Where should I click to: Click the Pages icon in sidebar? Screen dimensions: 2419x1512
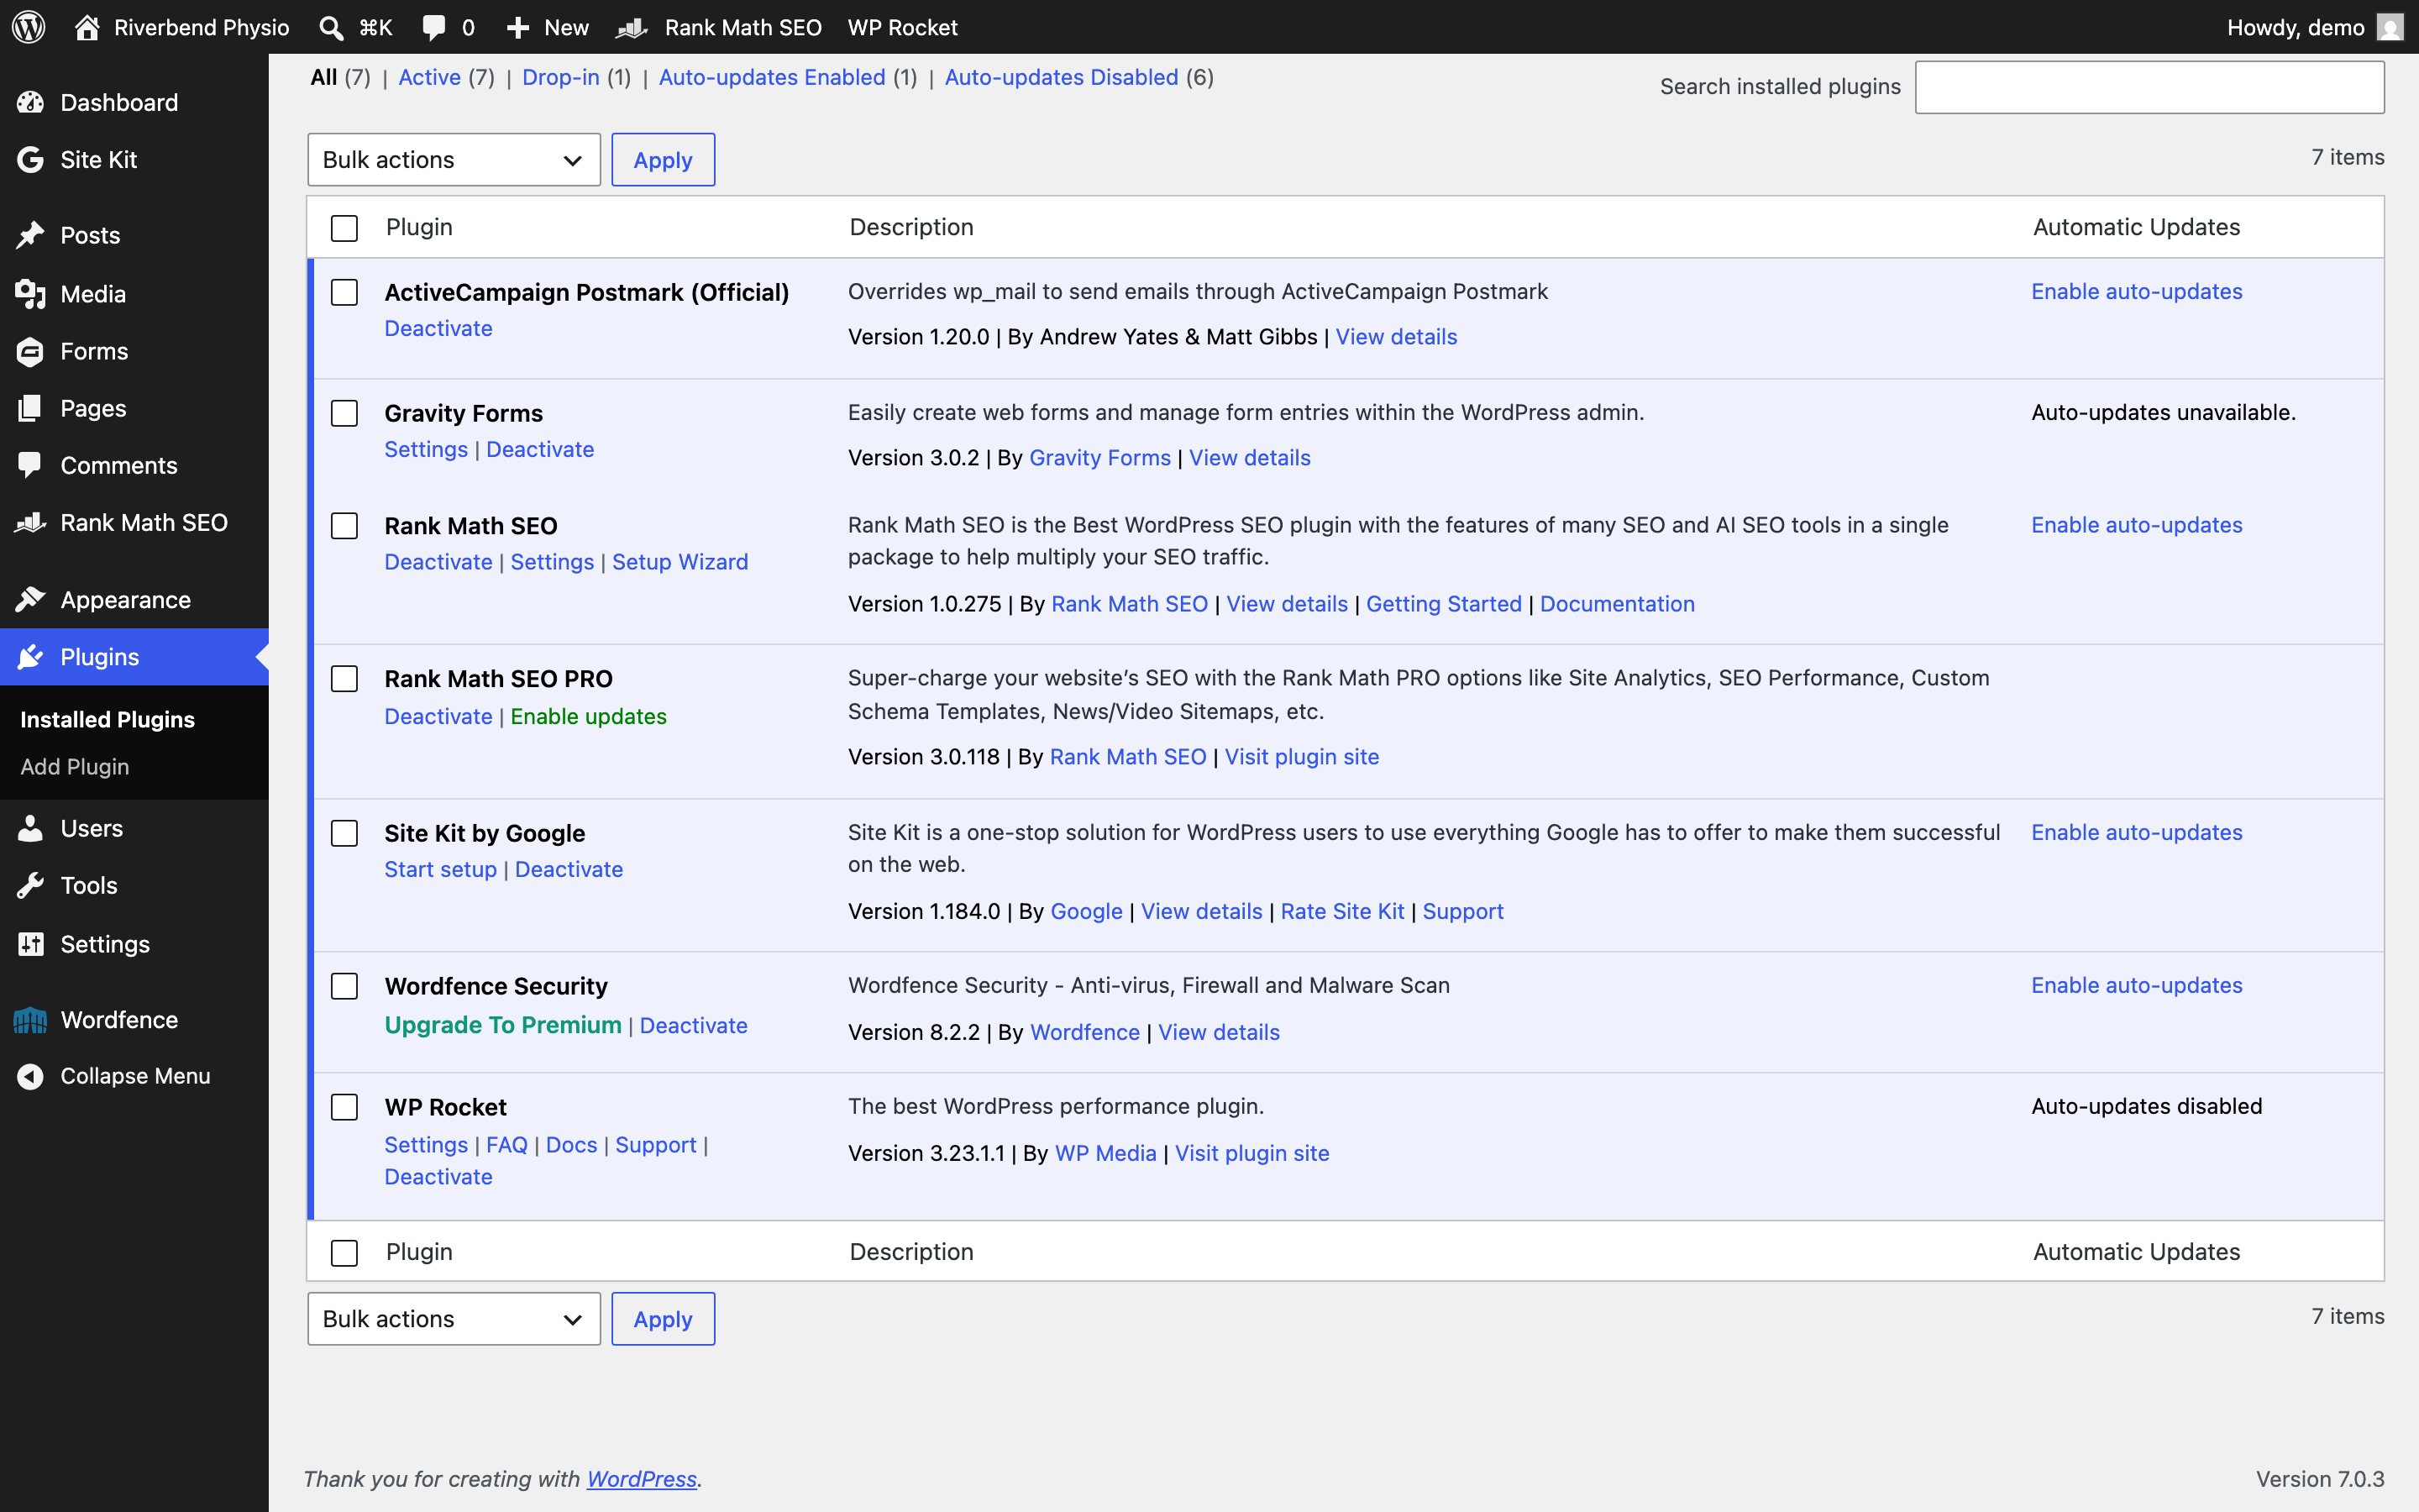pyautogui.click(x=31, y=408)
